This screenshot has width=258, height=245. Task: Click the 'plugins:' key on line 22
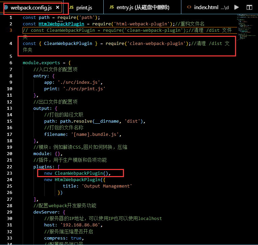coord(44,167)
